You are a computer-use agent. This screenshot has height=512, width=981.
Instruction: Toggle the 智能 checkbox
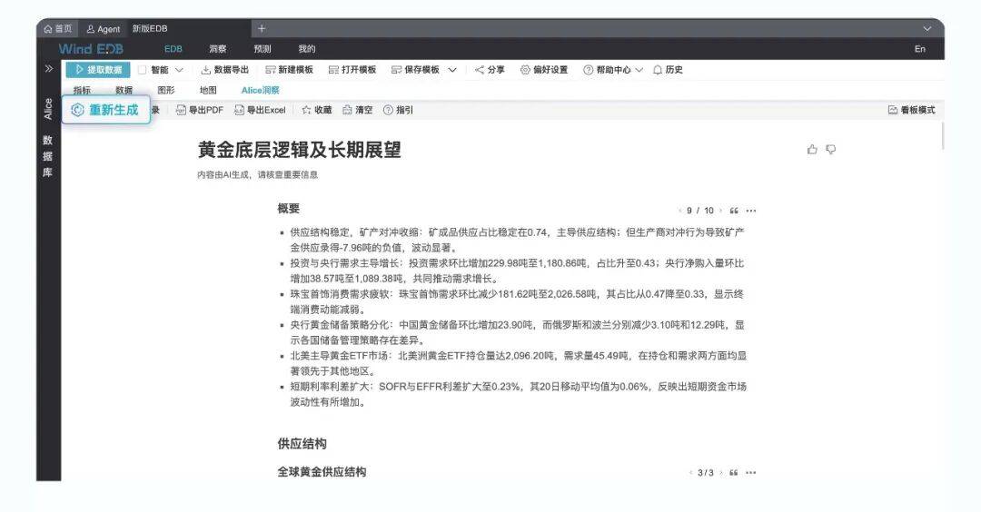click(142, 70)
